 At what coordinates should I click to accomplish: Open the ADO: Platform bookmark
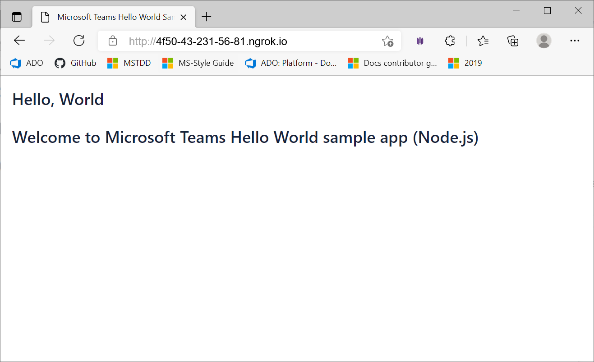coord(291,63)
